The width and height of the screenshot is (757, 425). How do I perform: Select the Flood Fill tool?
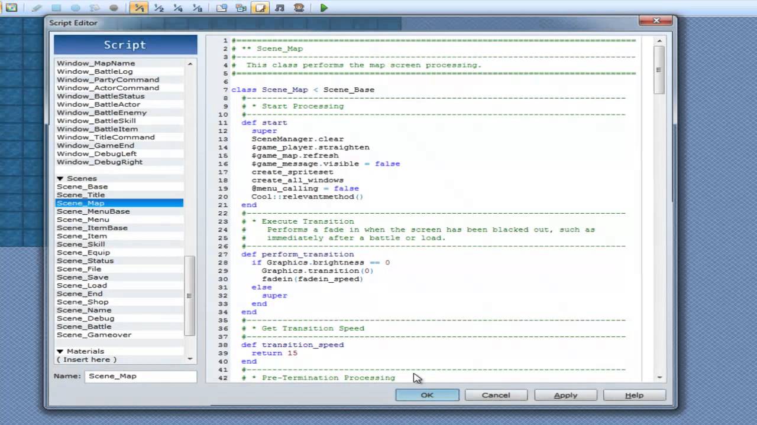click(x=95, y=8)
